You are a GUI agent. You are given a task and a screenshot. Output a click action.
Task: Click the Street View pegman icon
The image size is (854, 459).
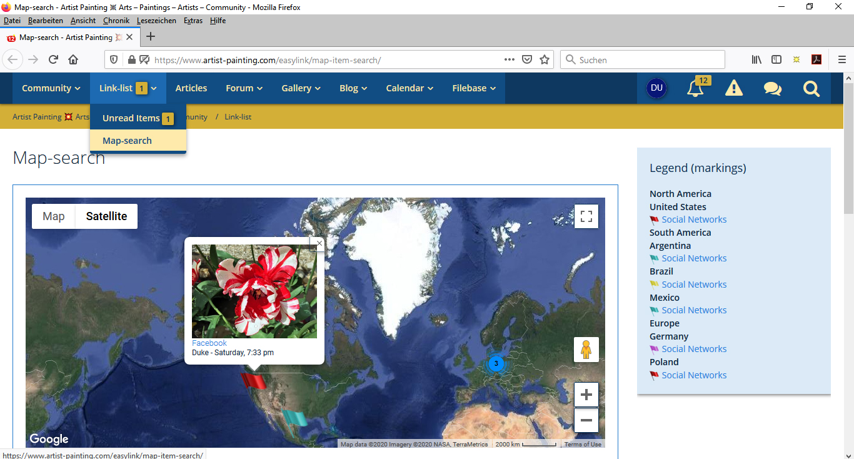(x=586, y=350)
